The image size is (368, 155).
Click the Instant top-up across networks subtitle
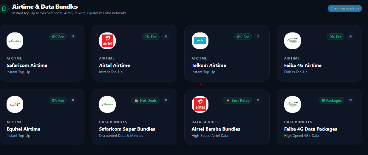pyautogui.click(x=69, y=13)
